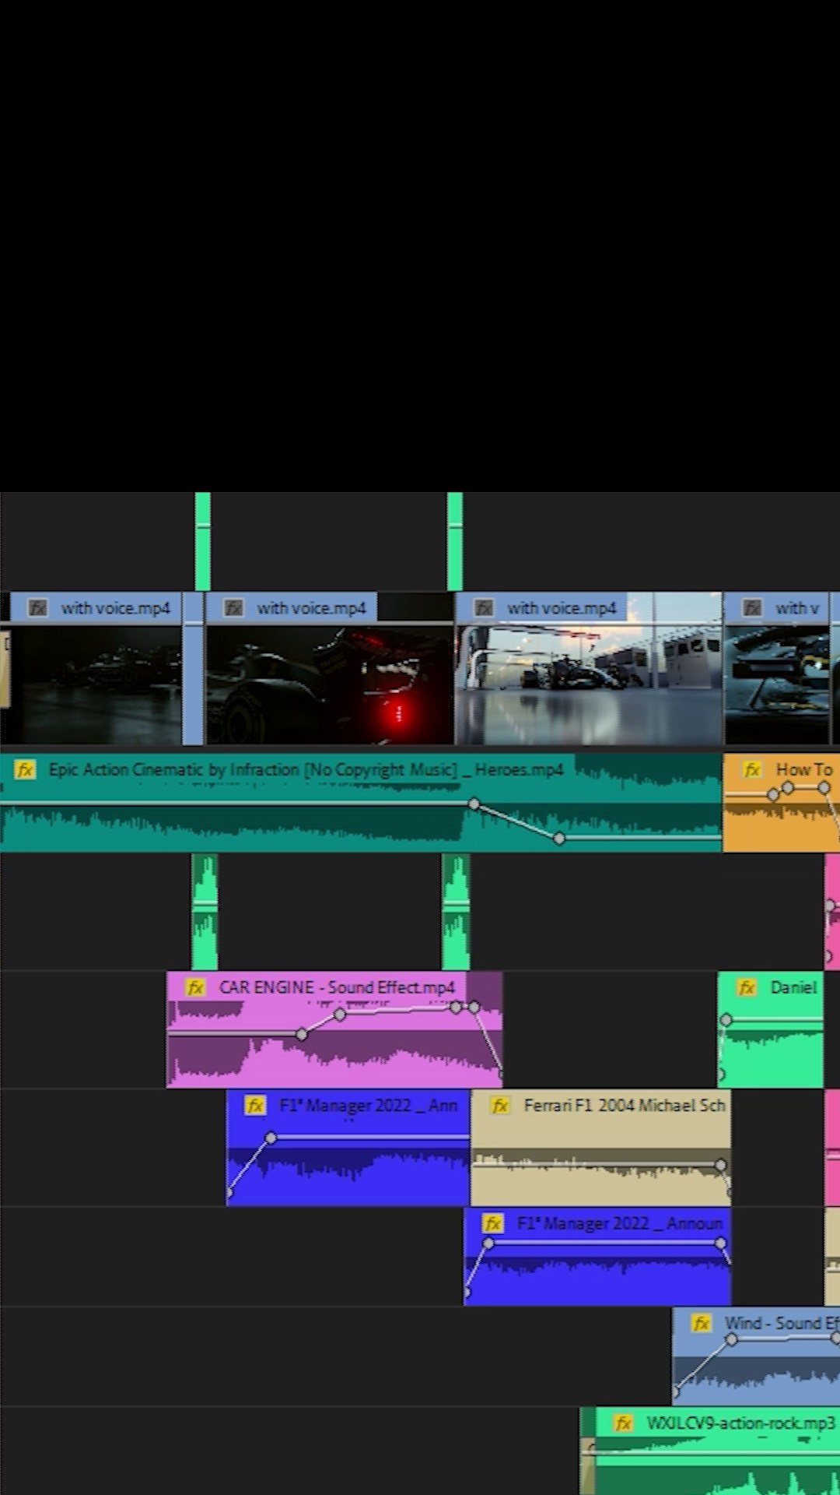
Task: Select the keyframe near the end of Ferrari clip
Action: click(721, 1165)
